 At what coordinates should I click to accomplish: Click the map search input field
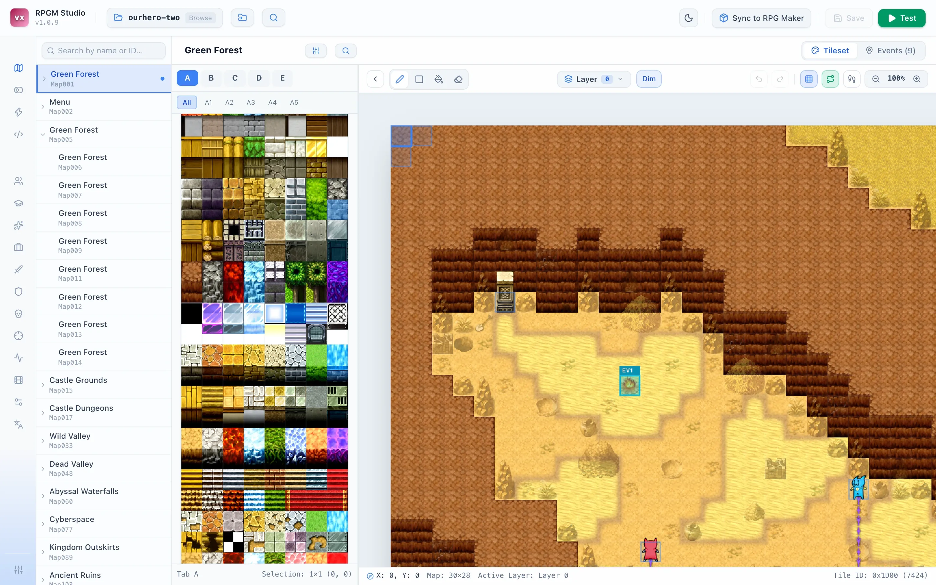pos(104,51)
